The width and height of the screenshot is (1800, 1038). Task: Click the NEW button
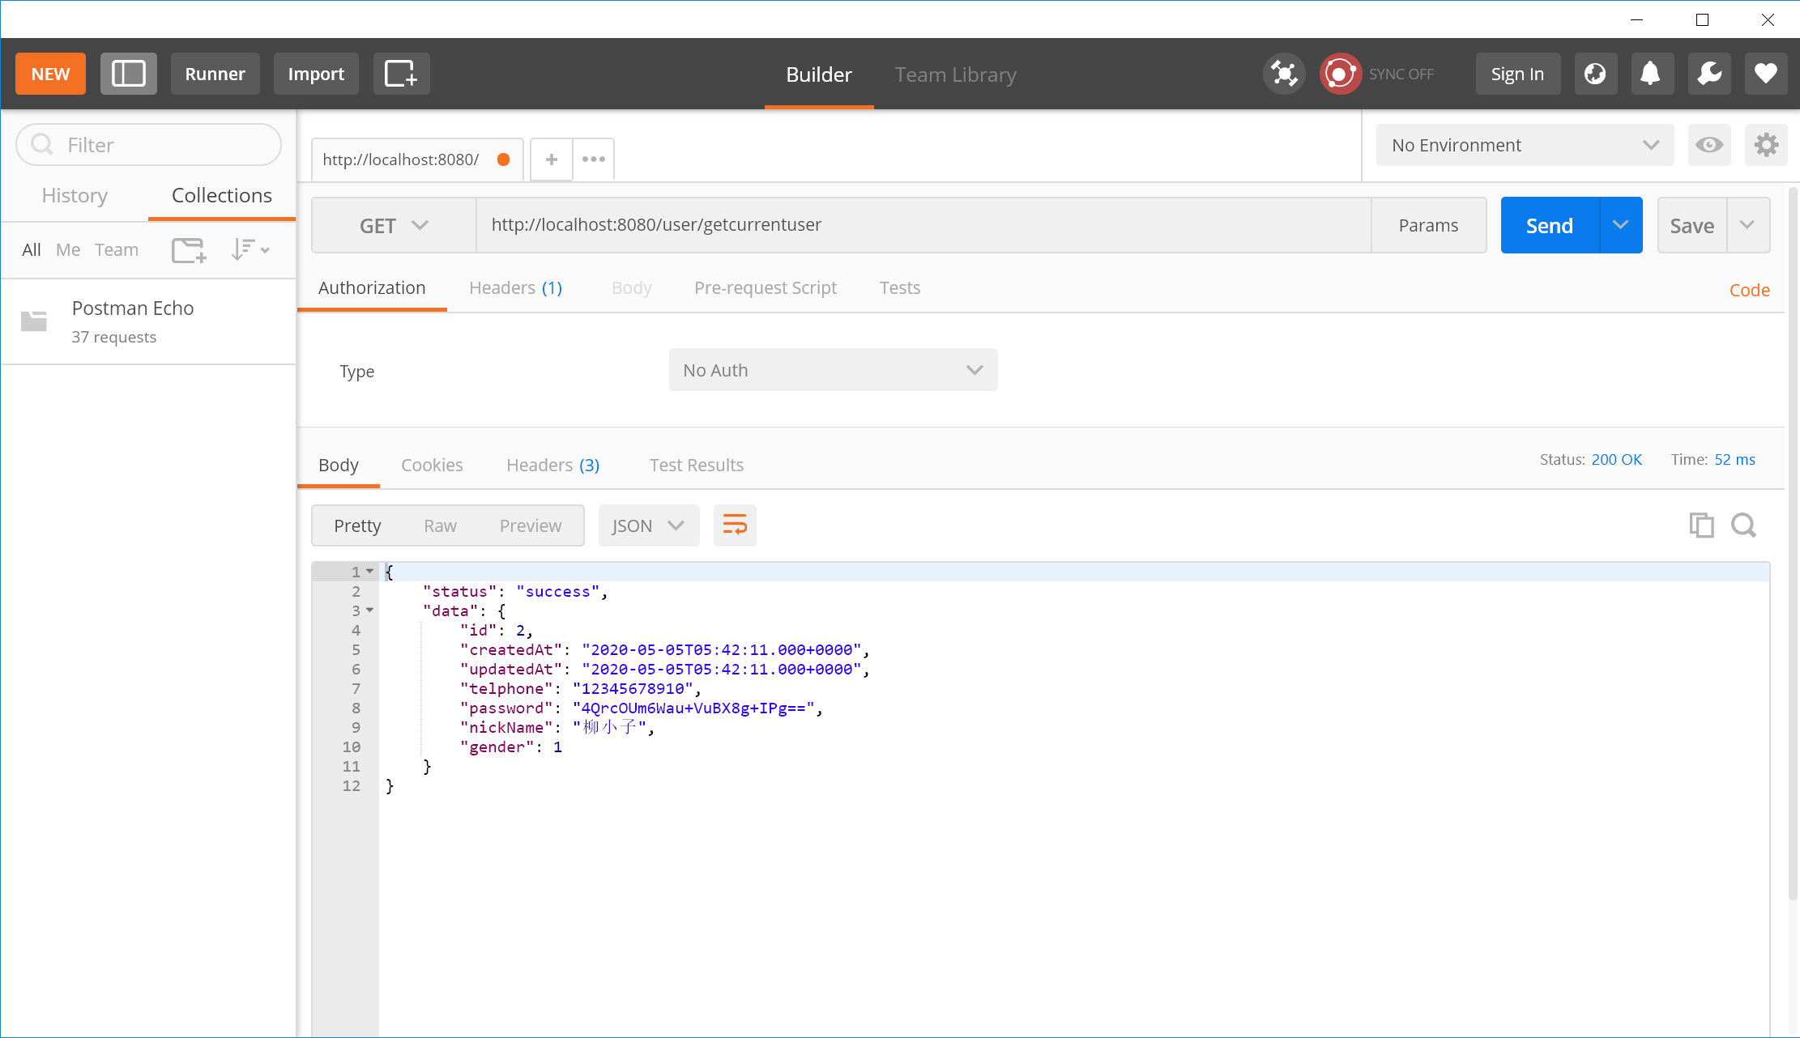(50, 74)
